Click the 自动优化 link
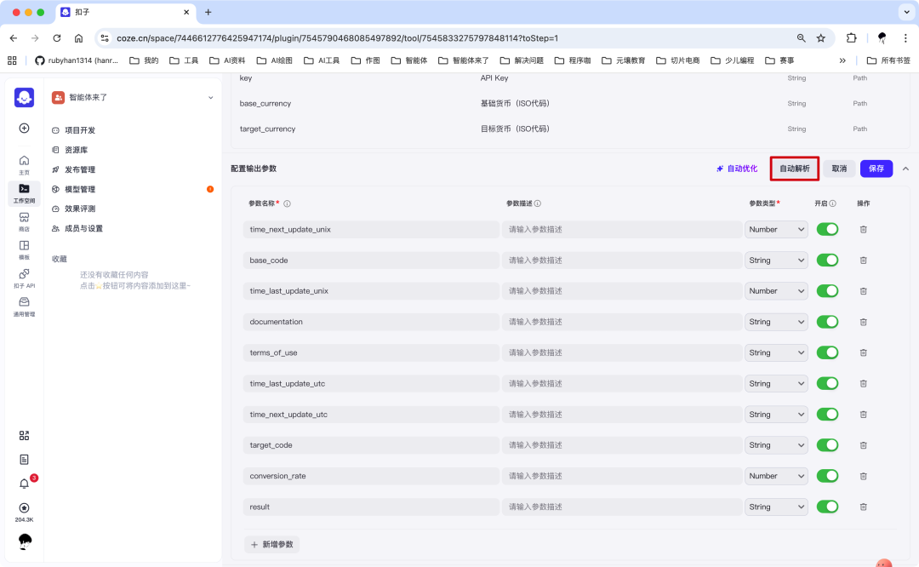This screenshot has width=919, height=567. point(737,169)
